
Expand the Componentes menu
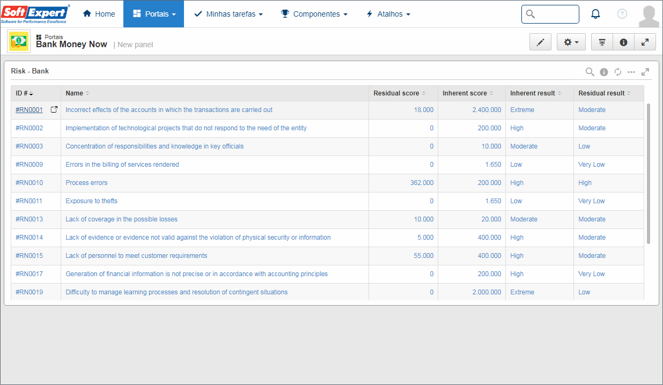click(314, 14)
